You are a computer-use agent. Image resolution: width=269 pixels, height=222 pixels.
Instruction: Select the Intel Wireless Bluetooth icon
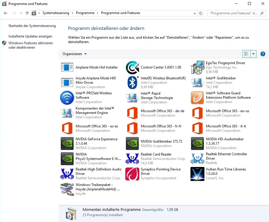(132, 82)
